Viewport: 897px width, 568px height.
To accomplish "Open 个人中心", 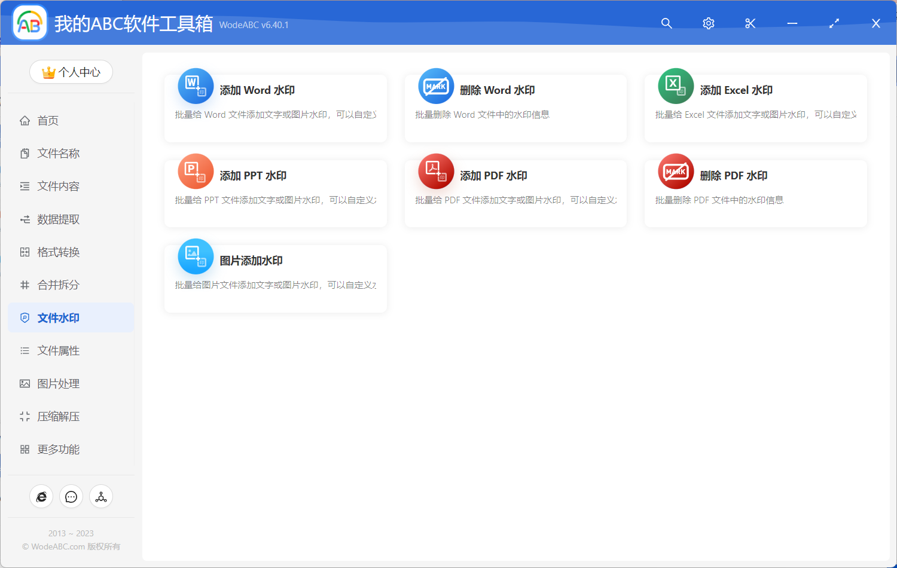I will pyautogui.click(x=71, y=72).
